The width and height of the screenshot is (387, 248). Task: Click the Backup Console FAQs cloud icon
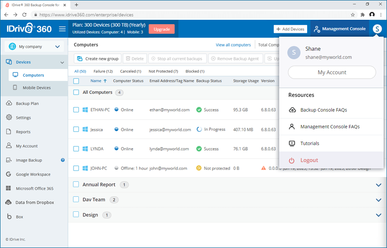click(x=292, y=110)
